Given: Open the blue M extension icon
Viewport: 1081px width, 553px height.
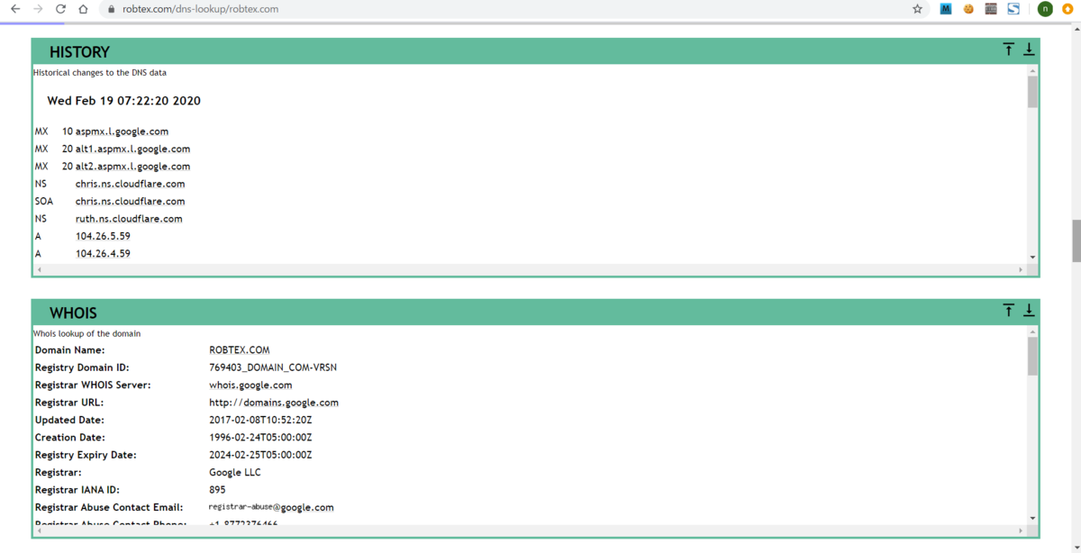Looking at the screenshot, I should 946,9.
